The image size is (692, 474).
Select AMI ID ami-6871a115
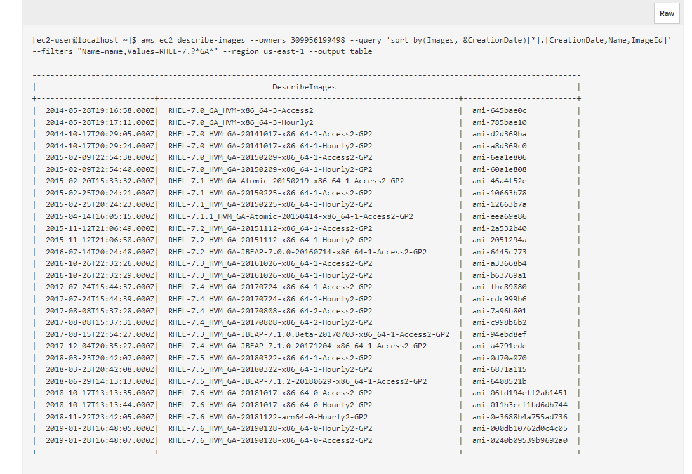point(499,369)
